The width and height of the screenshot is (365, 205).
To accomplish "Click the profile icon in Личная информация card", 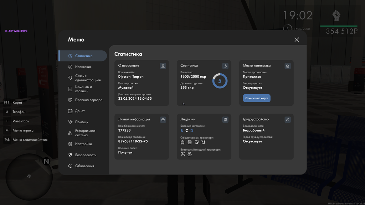I will click(163, 120).
